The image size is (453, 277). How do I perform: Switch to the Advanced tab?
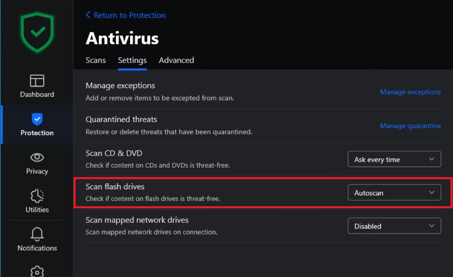click(176, 60)
